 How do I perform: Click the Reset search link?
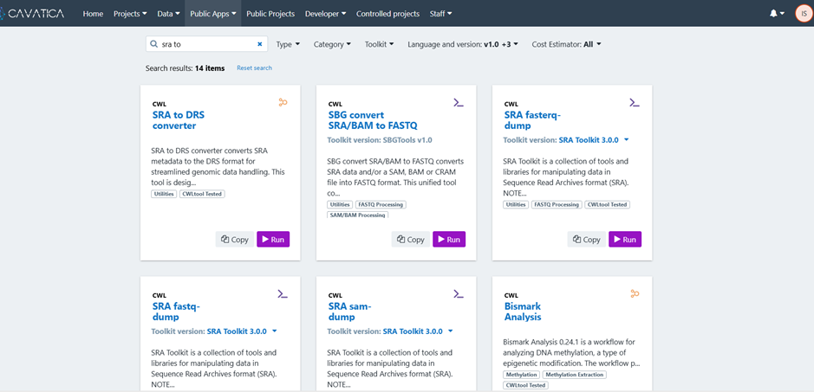254,67
